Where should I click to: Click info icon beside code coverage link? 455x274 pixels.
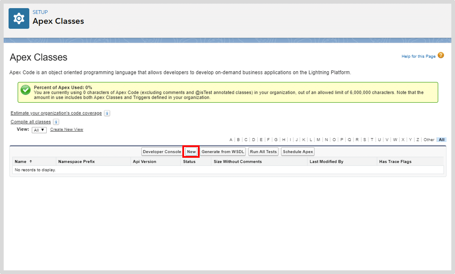click(x=107, y=113)
